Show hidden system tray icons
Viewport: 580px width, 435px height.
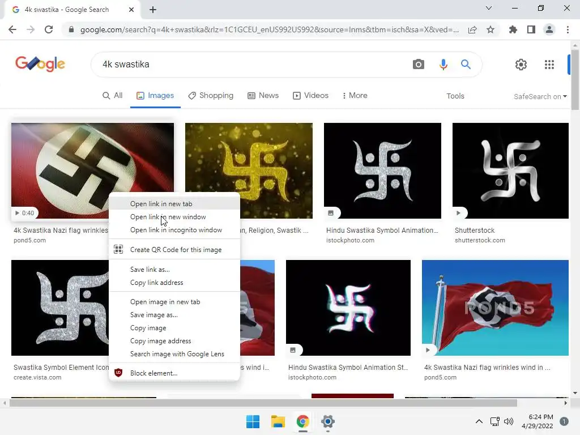[479, 421]
